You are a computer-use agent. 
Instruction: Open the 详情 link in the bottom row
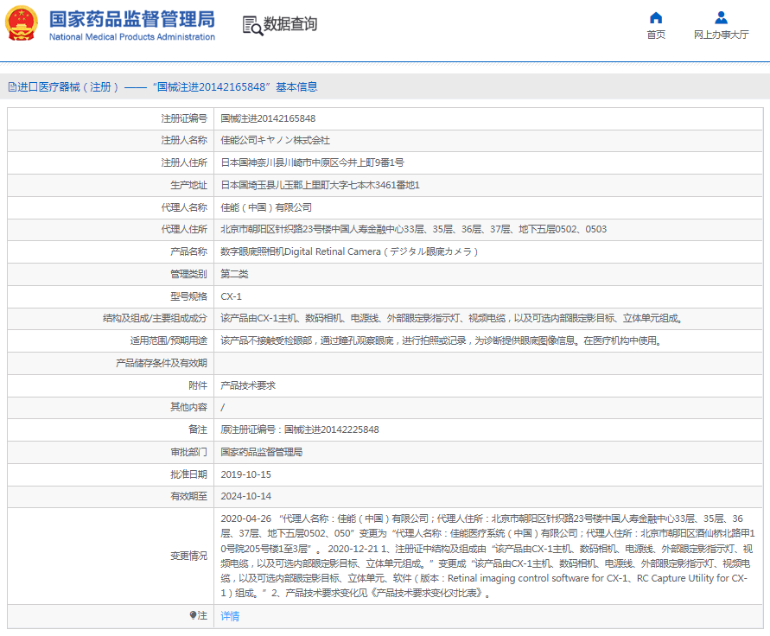[230, 616]
